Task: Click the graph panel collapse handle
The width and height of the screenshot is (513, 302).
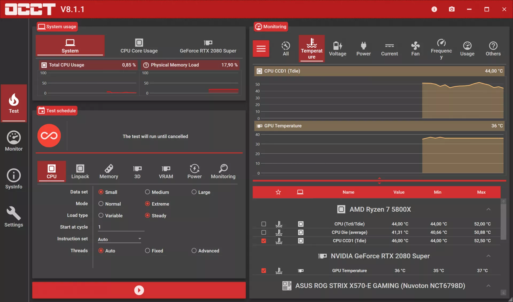Action: point(379,181)
